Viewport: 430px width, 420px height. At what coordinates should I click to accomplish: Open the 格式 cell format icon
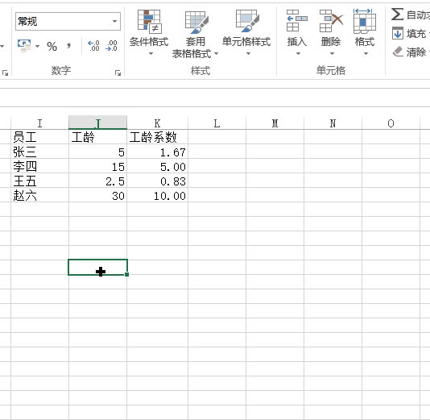364,21
